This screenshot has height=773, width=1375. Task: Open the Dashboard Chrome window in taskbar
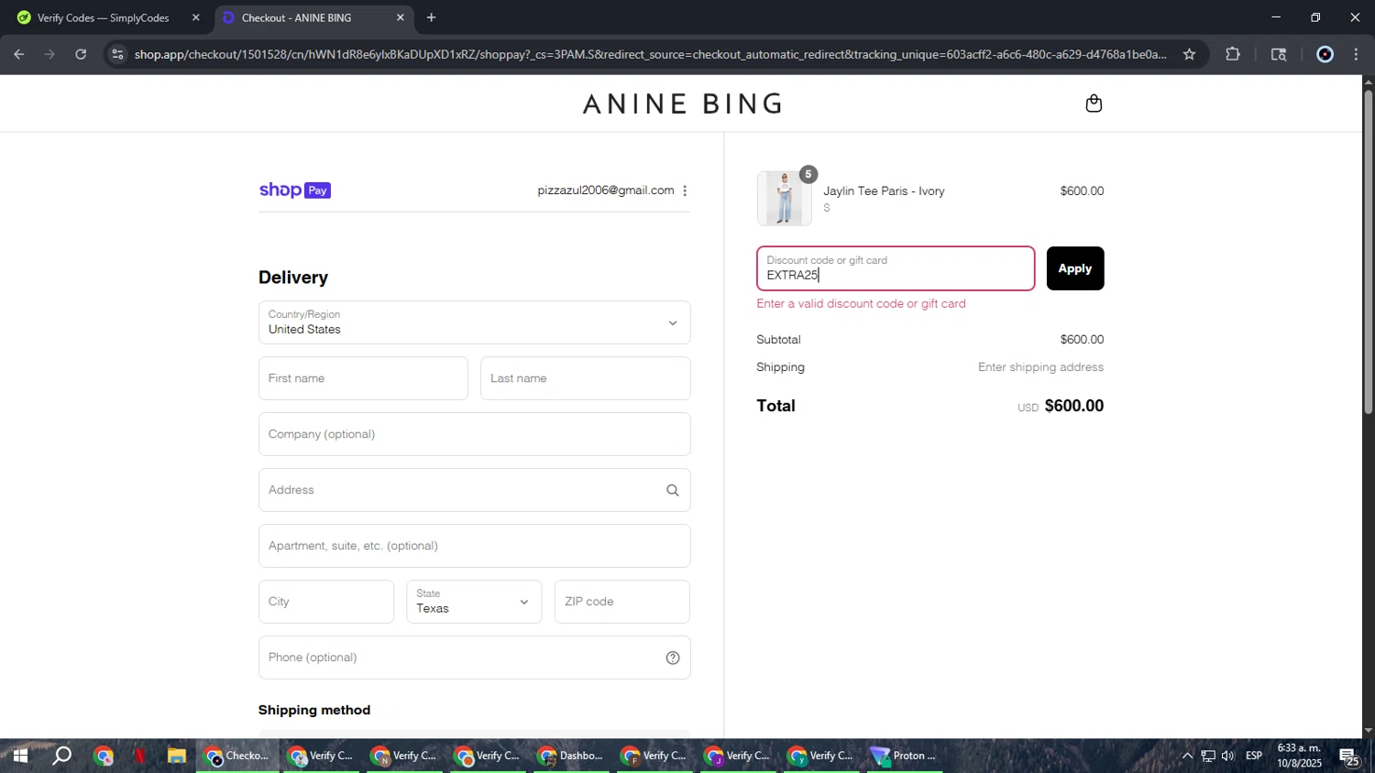coord(572,757)
